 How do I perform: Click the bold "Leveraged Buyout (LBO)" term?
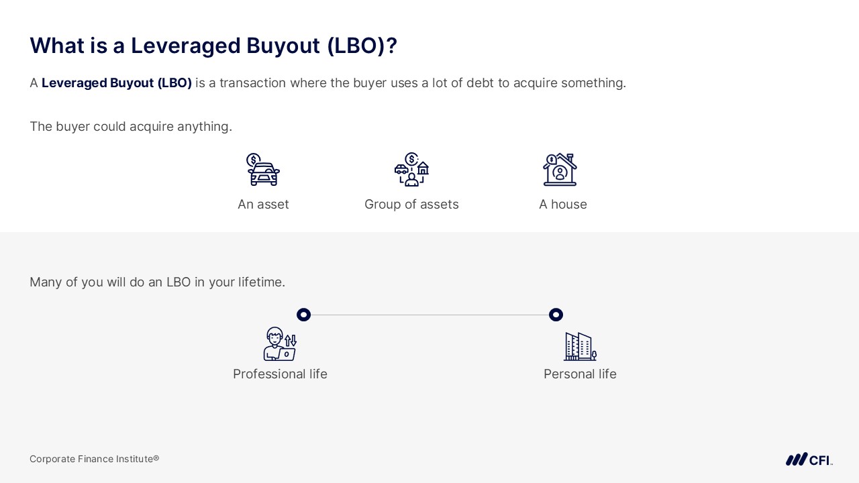(x=117, y=83)
